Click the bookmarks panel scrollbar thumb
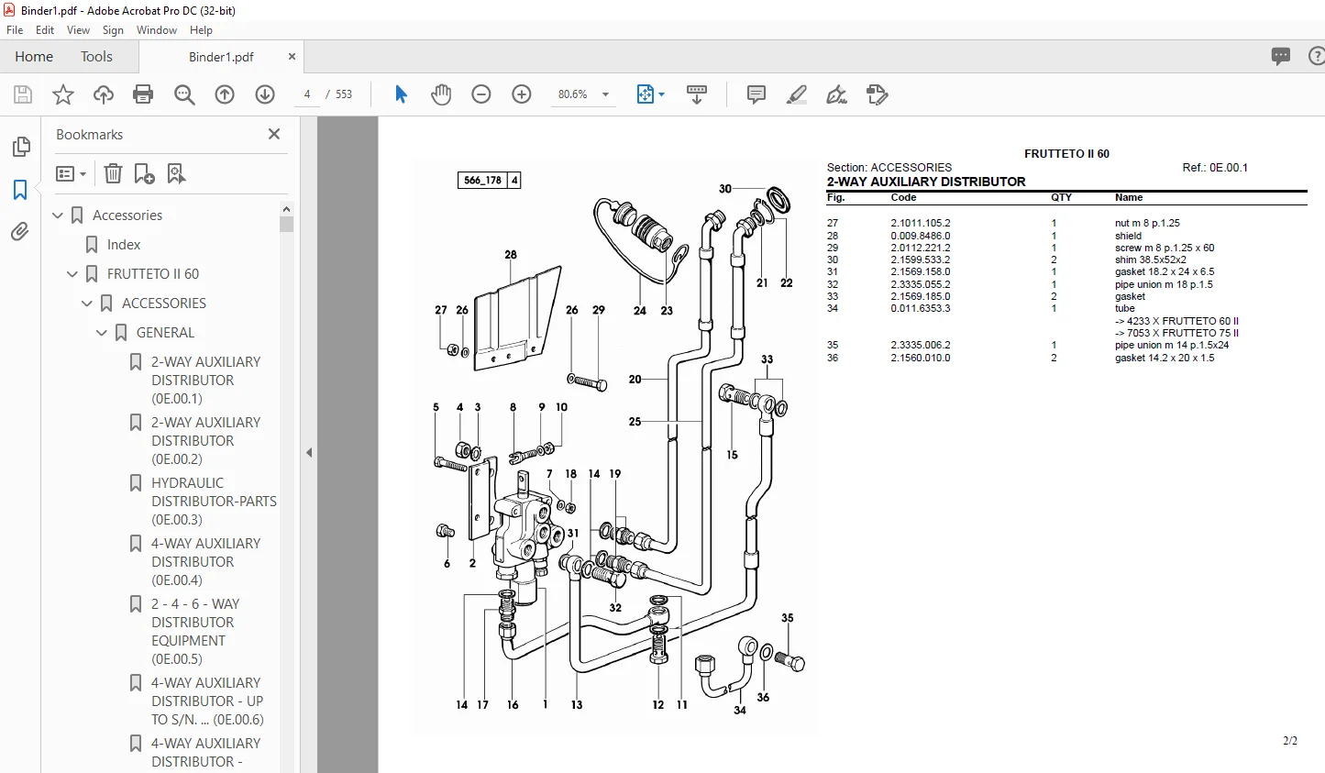The image size is (1325, 773). 286,224
